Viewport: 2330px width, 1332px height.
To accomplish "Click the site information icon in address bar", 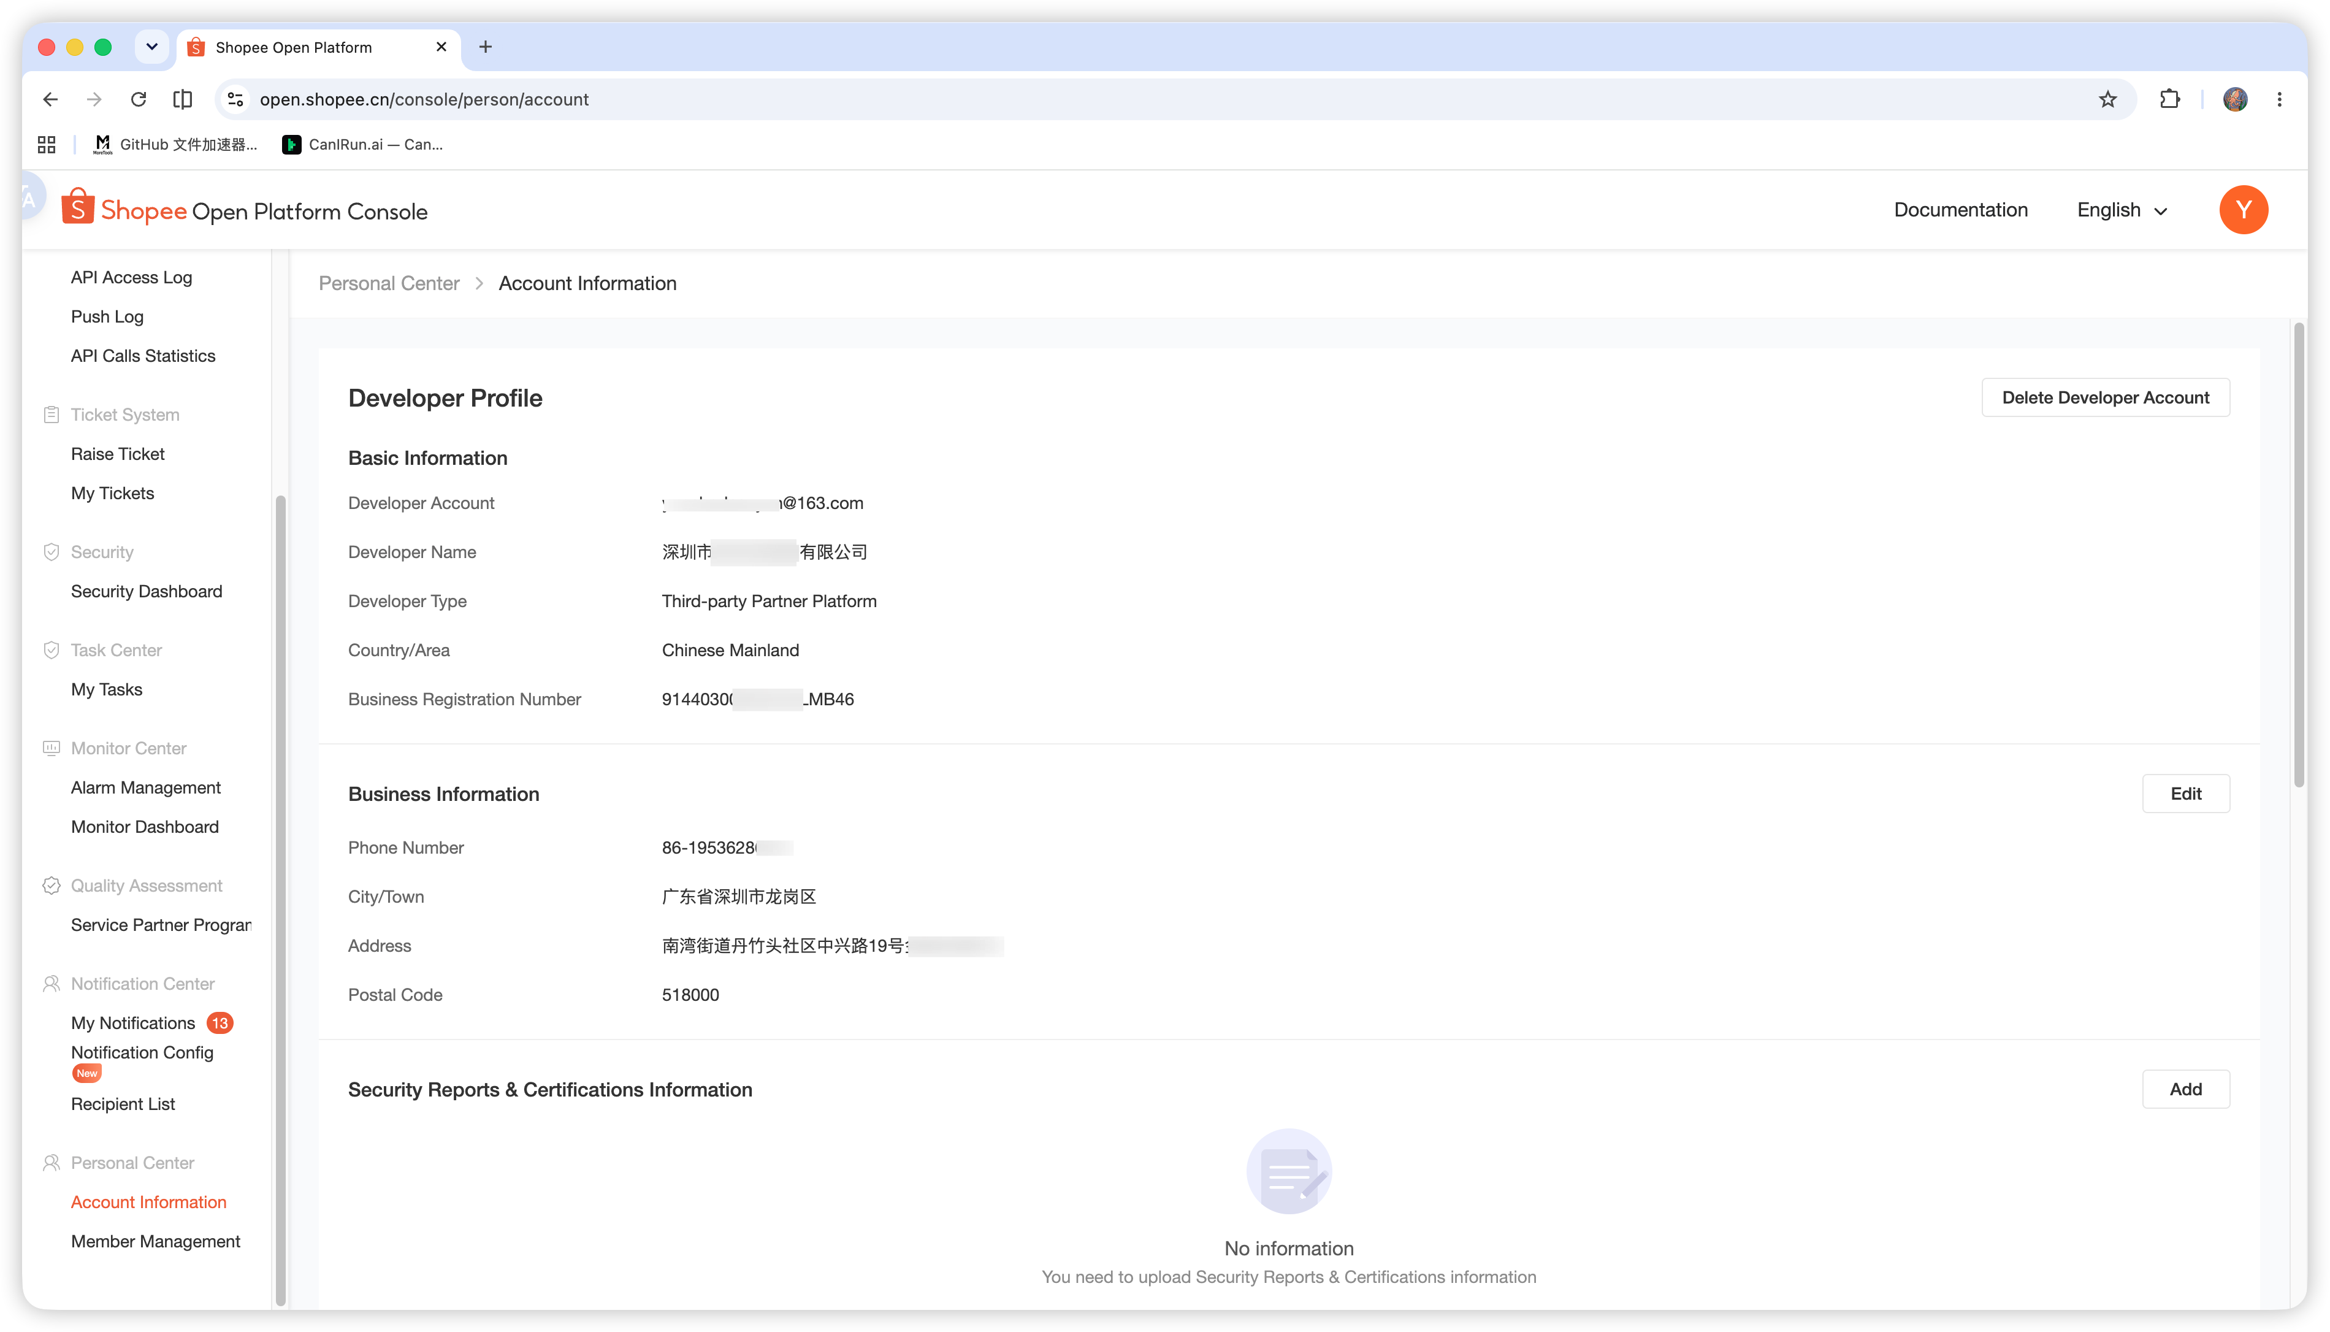I will [x=236, y=99].
